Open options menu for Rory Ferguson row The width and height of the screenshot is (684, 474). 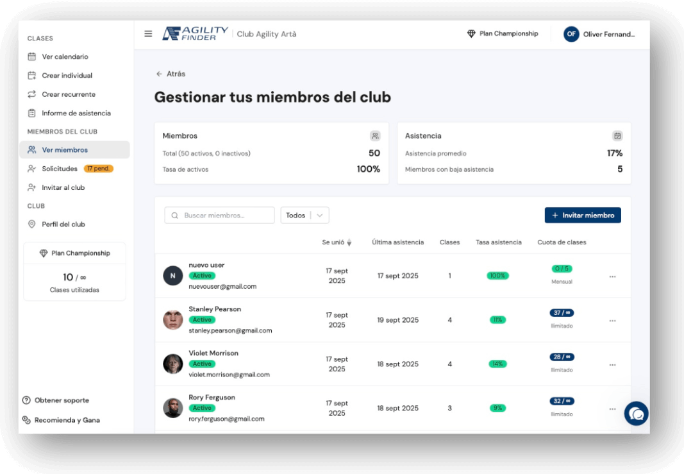(x=612, y=409)
